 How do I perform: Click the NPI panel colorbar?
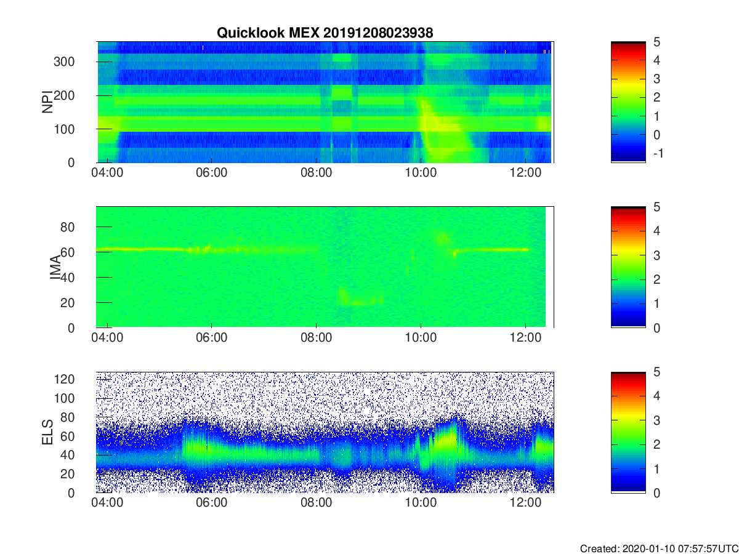click(x=628, y=102)
